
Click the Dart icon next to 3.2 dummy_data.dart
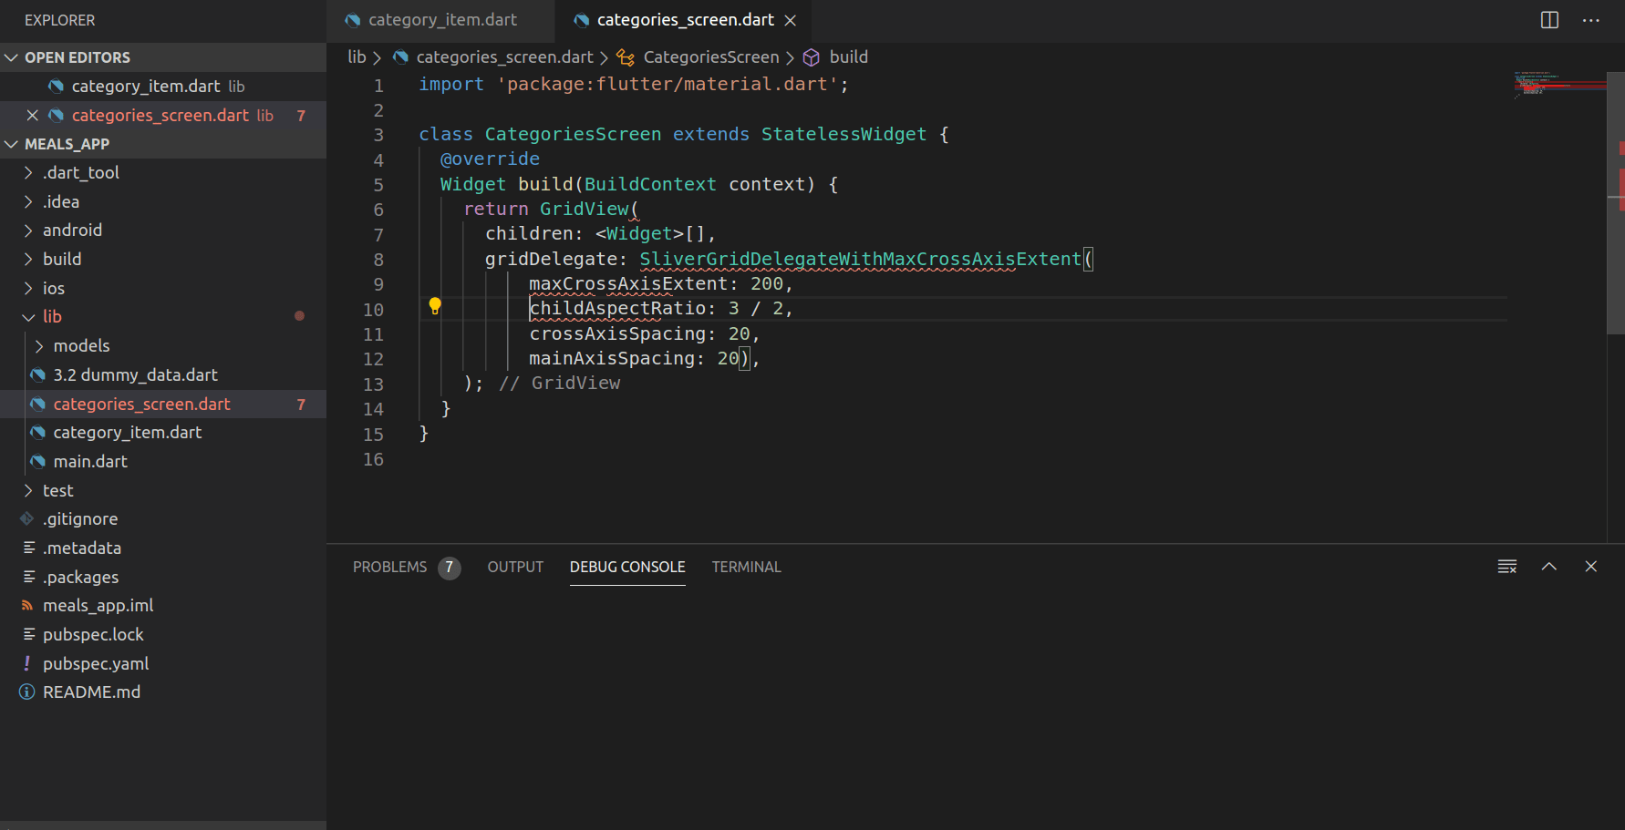(x=37, y=374)
